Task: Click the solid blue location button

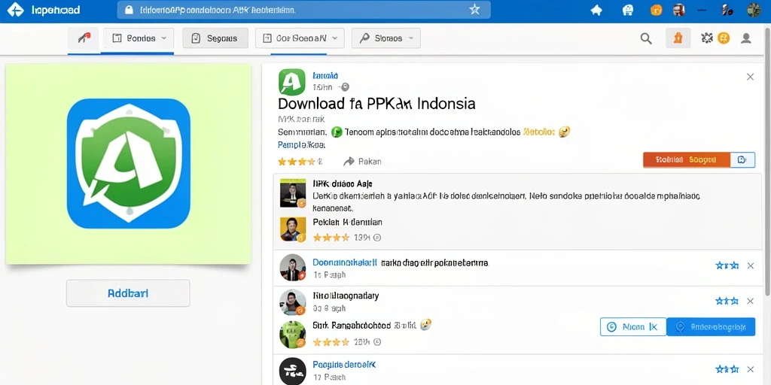Action: click(711, 326)
